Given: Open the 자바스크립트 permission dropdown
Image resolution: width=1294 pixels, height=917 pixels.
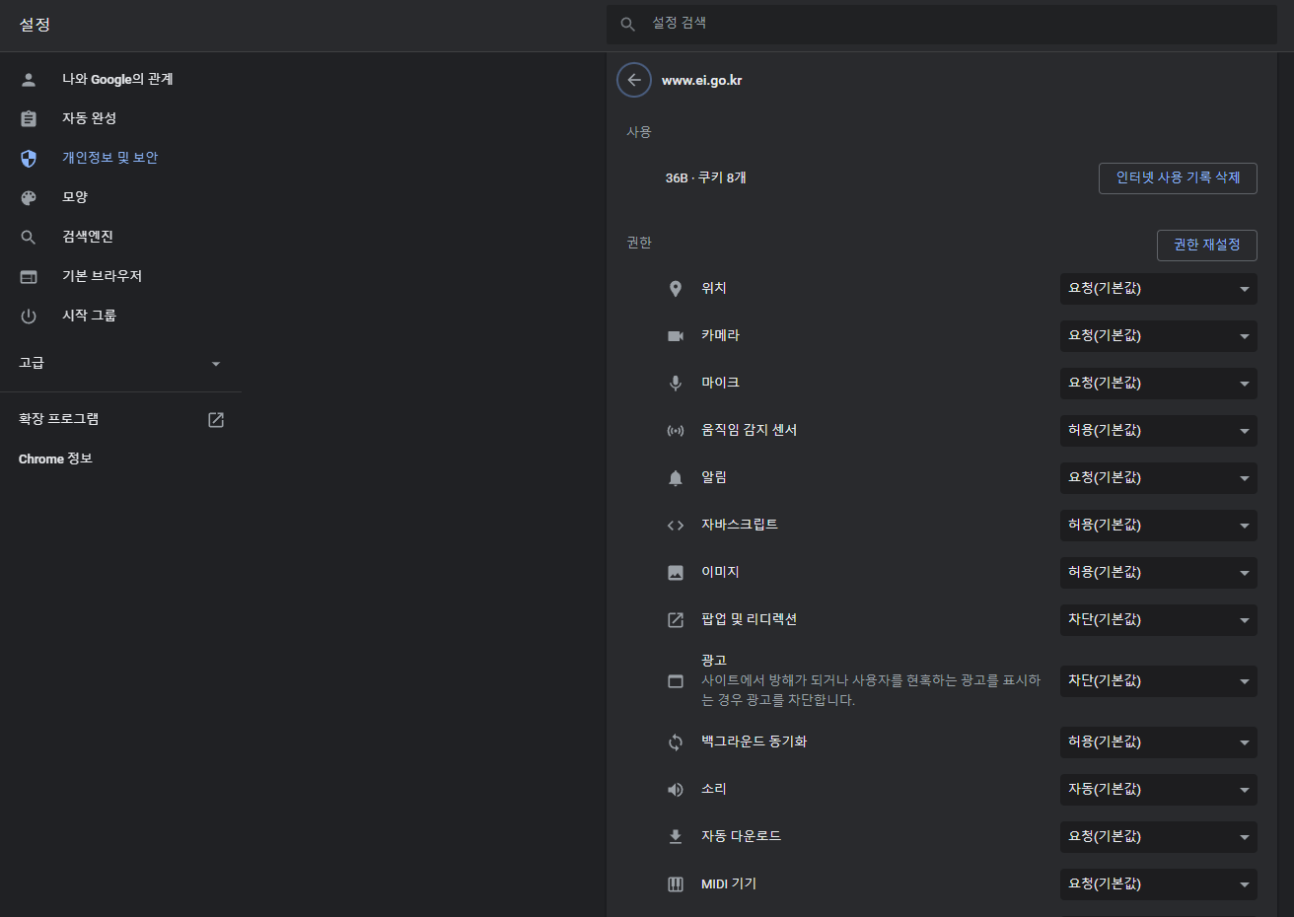Looking at the screenshot, I should [x=1159, y=526].
